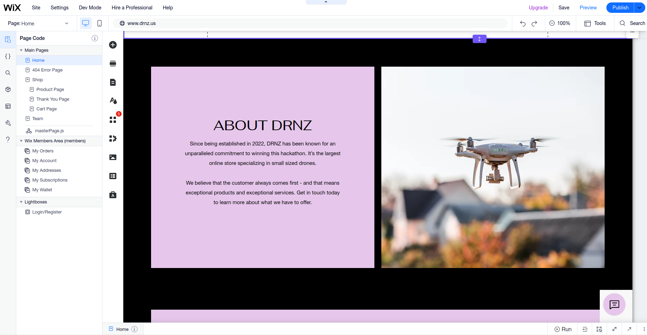Open the puzzle-piece app icon

coord(113,139)
